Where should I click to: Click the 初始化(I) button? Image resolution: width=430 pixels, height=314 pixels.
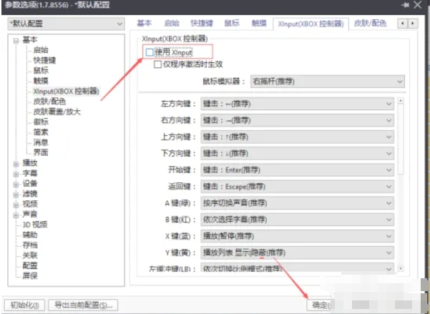[x=25, y=305]
